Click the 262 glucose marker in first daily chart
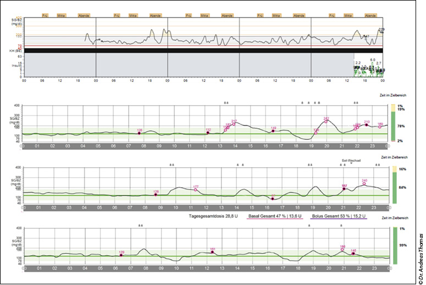426x285 pixels. tap(327, 121)
